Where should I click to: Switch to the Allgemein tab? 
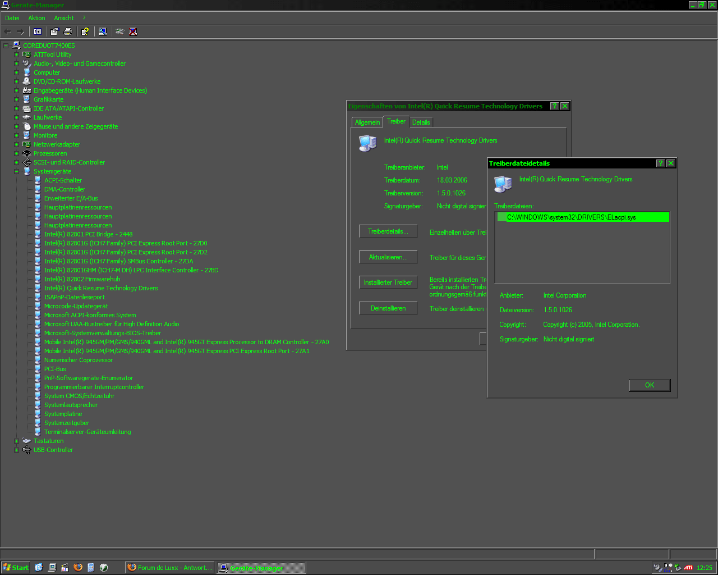click(367, 122)
